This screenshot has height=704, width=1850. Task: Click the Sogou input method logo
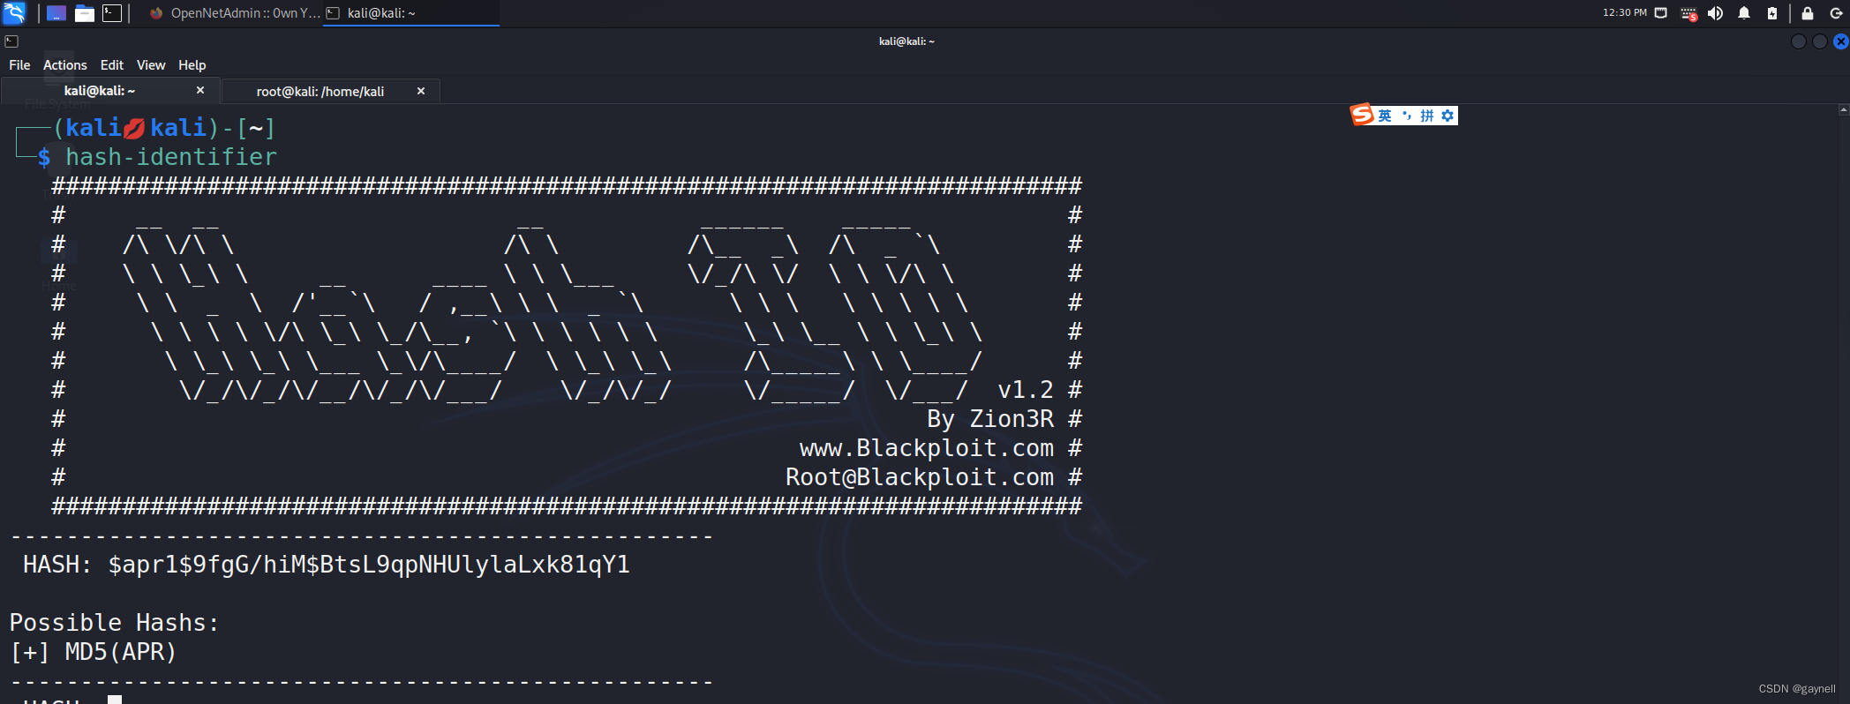(1362, 115)
